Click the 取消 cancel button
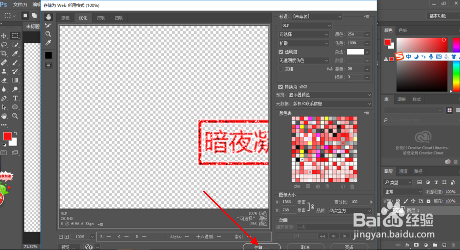This screenshot has height=250, width=460. pyautogui.click(x=305, y=247)
